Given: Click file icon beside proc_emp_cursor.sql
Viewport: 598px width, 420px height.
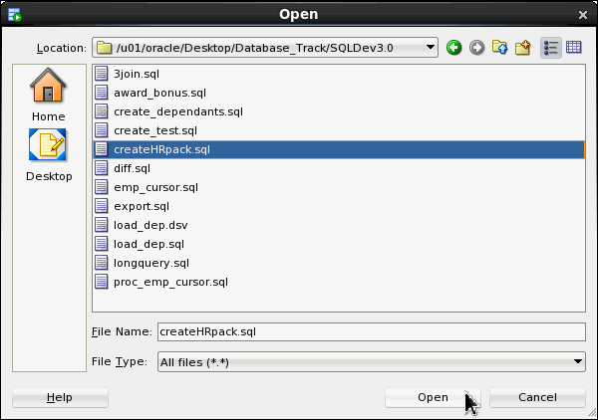Looking at the screenshot, I should point(101,282).
